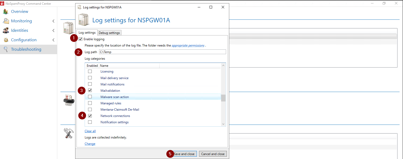Viewport: 403px width, 159px height.
Task: Click the crossed wrench and screwdriver icon
Action: pyautogui.click(x=69, y=133)
